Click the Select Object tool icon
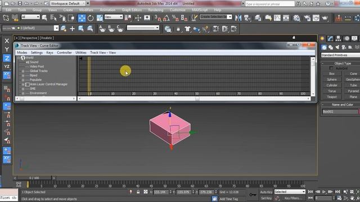The height and width of the screenshot is (202, 360). pyautogui.click(x=44, y=18)
